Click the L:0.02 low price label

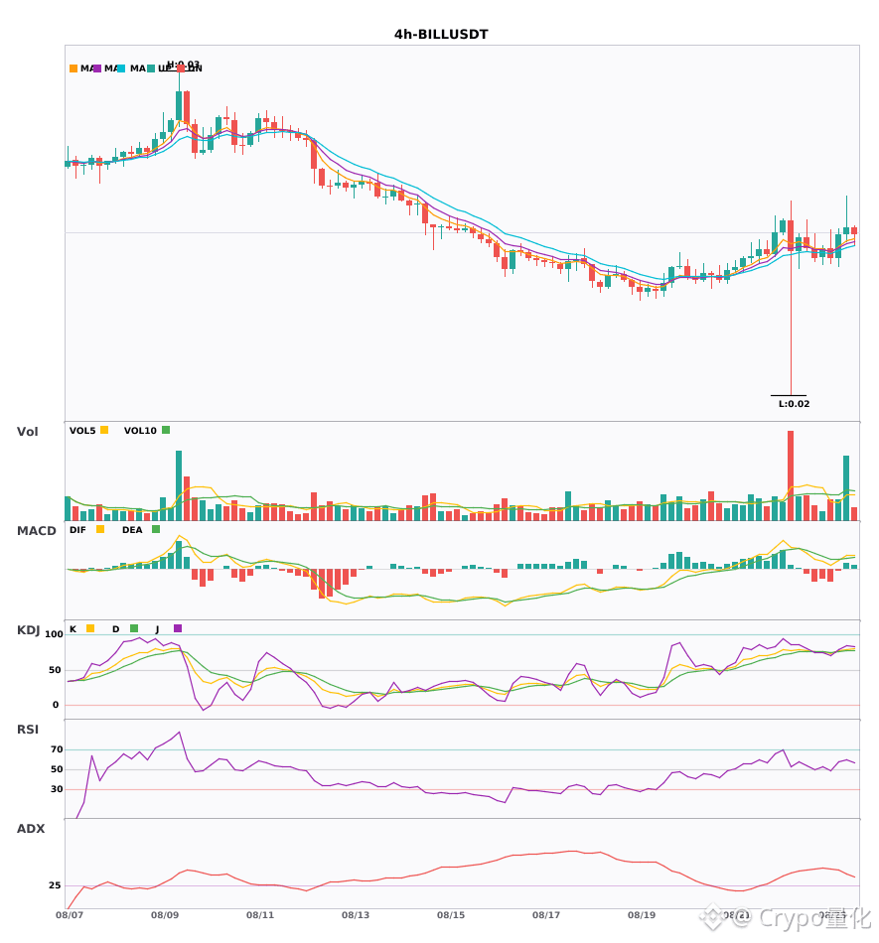pyautogui.click(x=795, y=404)
